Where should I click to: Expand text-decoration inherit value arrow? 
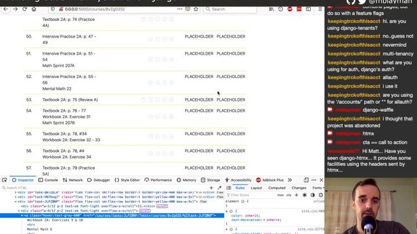(x=264, y=220)
